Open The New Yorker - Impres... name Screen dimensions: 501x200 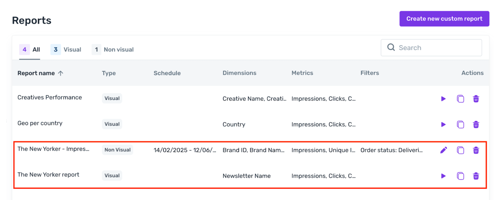[x=53, y=149]
